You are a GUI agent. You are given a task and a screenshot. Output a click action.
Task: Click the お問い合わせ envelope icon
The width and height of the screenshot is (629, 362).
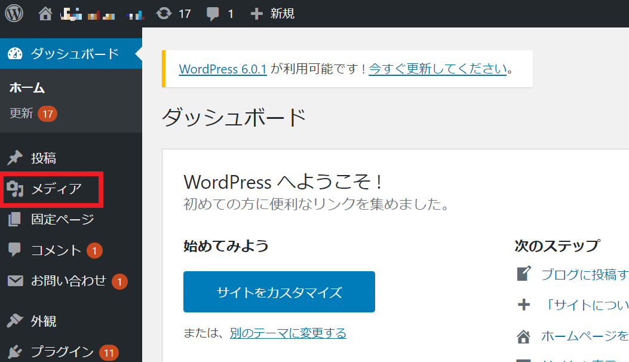pyautogui.click(x=16, y=281)
